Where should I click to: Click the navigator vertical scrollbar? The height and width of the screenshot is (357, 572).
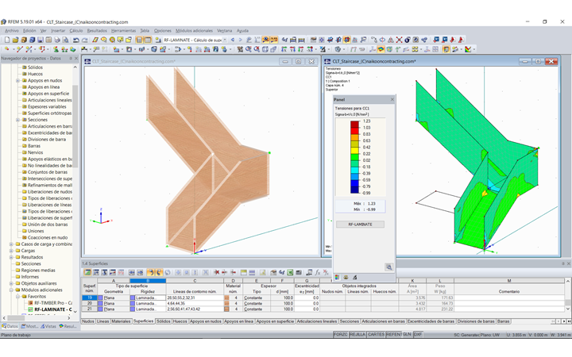click(75, 125)
